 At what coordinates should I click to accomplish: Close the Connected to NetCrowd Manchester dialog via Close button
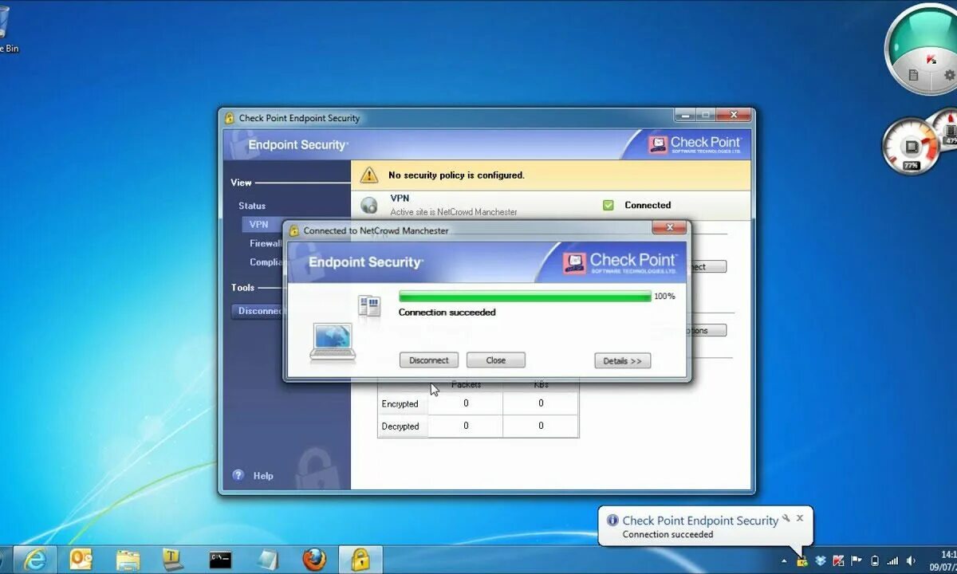click(496, 360)
